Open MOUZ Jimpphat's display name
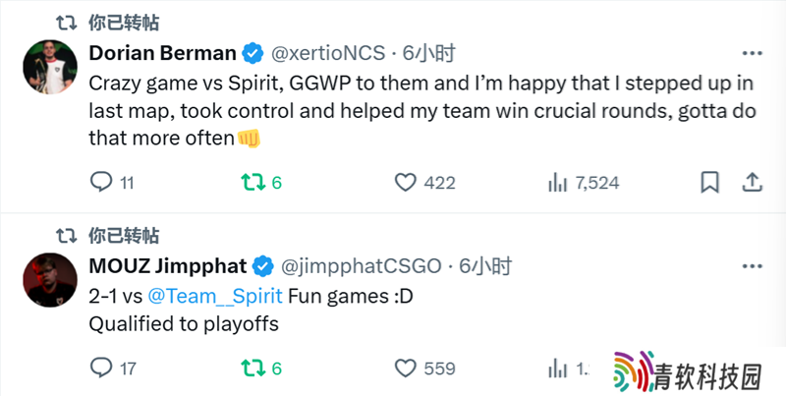Screen dimensions: 786x396 point(167,266)
